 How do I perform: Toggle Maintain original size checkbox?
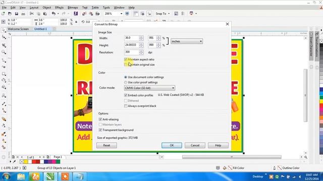click(126, 65)
